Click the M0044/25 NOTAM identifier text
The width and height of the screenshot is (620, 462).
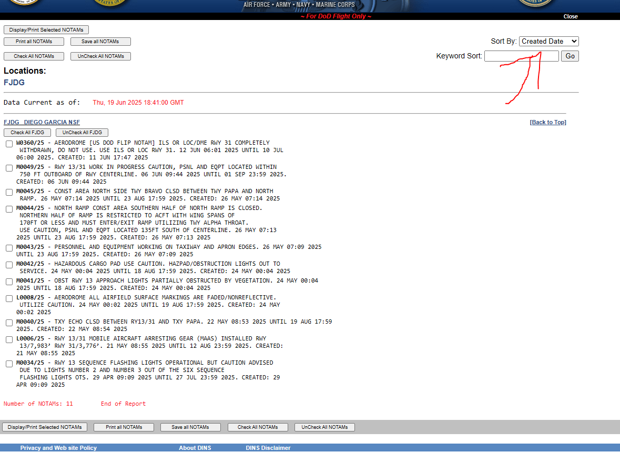tap(30, 208)
